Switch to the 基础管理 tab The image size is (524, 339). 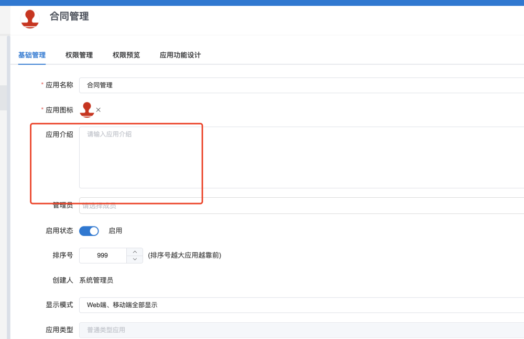coord(32,55)
